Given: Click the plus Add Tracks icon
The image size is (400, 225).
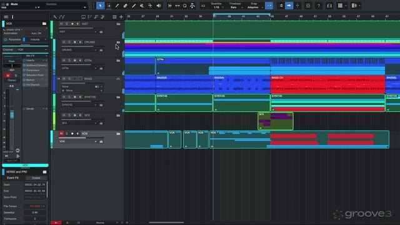Looking at the screenshot, I should point(121,17).
